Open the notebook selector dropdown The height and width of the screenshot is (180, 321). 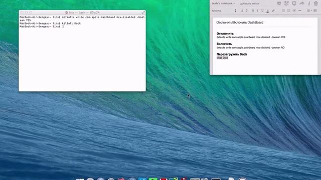tap(223, 3)
